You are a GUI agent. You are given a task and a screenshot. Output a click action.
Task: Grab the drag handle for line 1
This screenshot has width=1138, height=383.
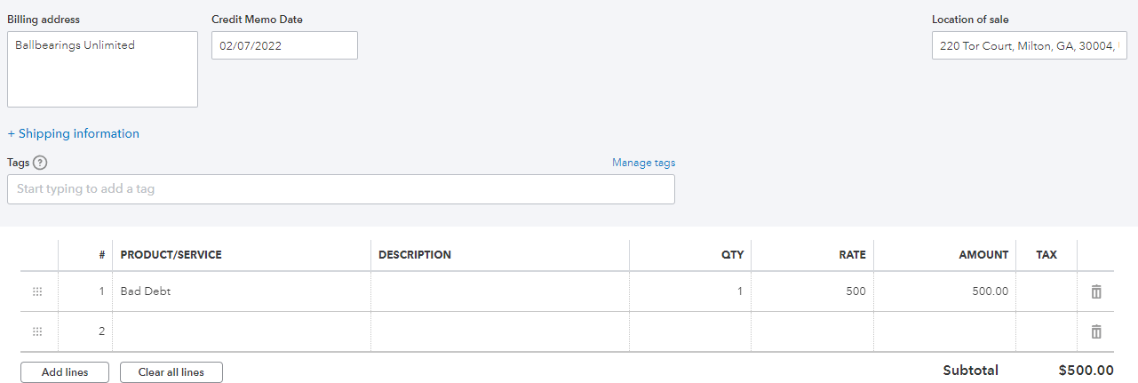tap(37, 291)
